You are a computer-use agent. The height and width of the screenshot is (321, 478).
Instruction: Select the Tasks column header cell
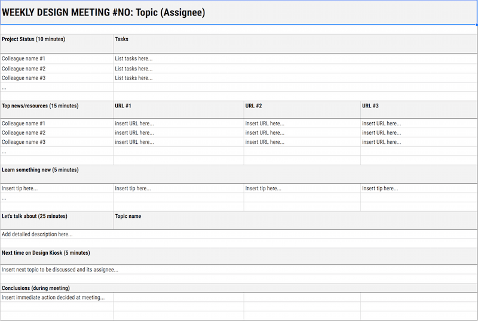coord(121,39)
